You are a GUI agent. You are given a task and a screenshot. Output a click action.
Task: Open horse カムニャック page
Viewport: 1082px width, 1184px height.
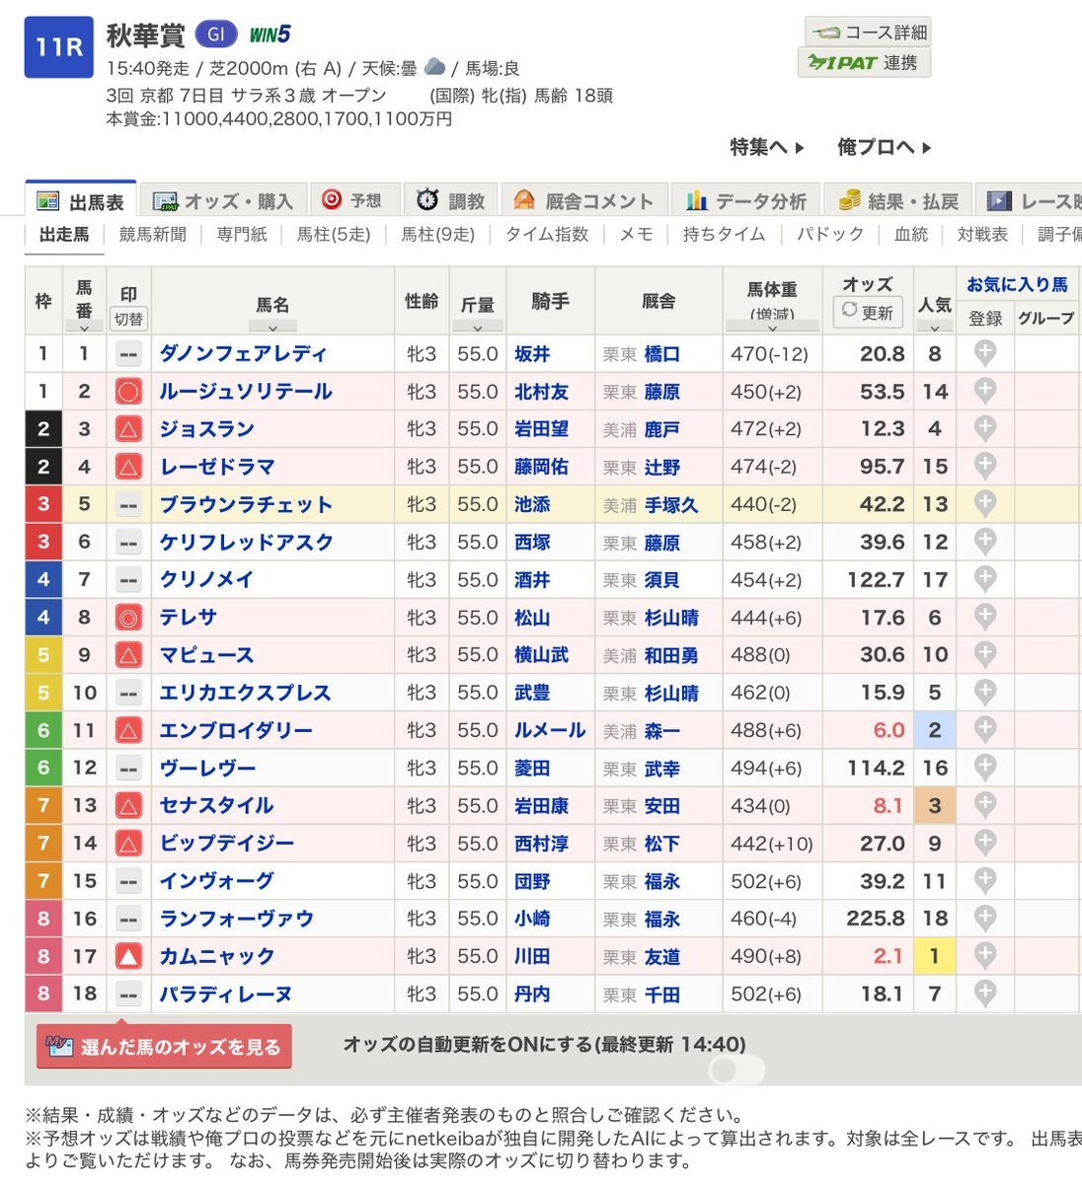[x=217, y=956]
